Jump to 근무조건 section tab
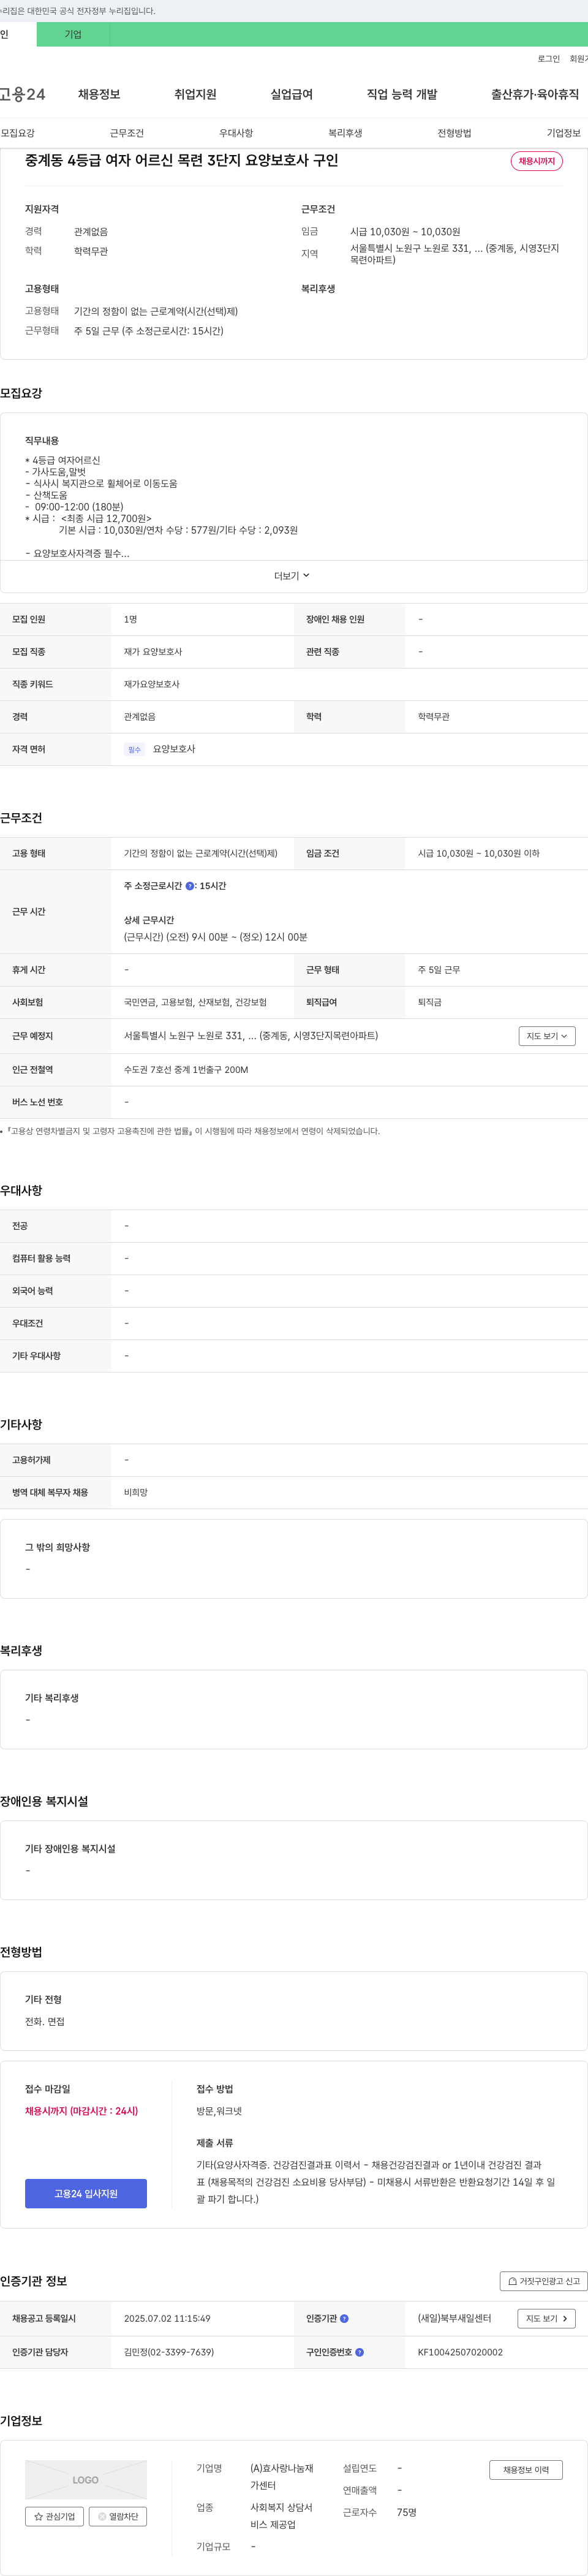This screenshot has height=2576, width=588. pos(127,133)
